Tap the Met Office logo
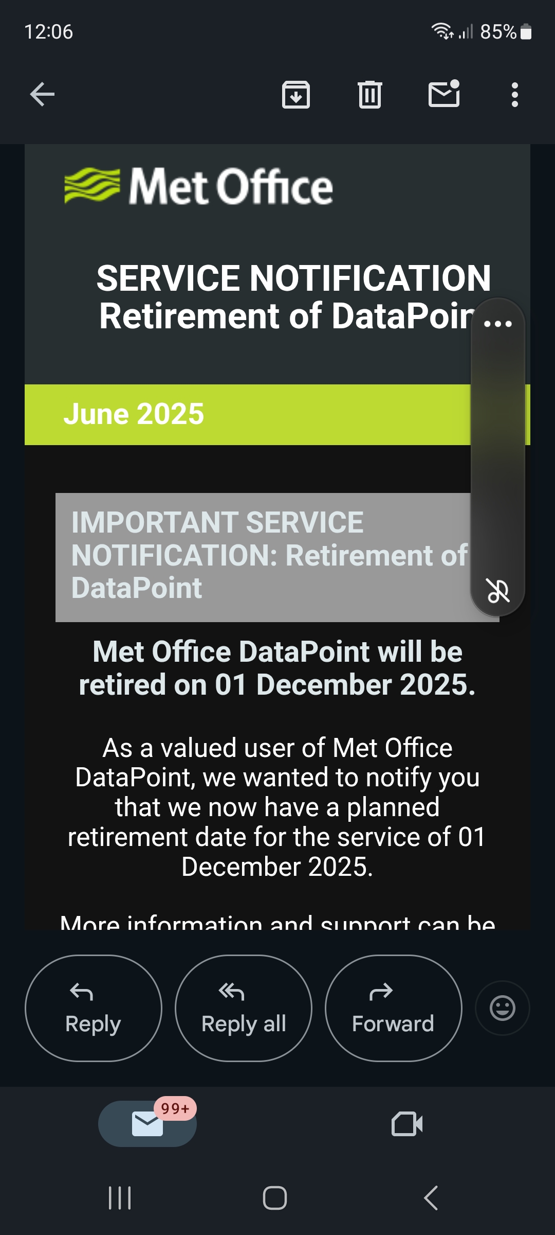This screenshot has width=555, height=1235. (198, 186)
